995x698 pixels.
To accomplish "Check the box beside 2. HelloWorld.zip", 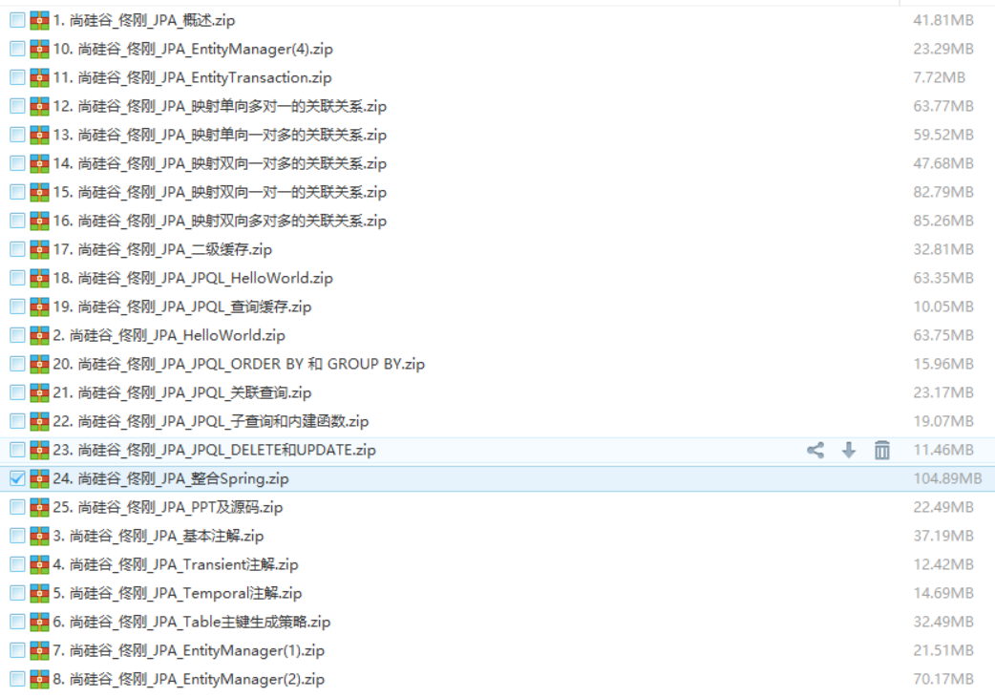I will pos(17,335).
